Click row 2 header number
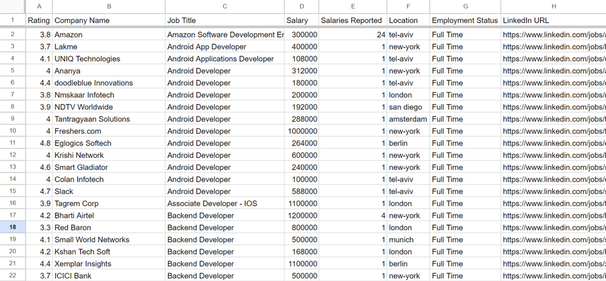 (x=13, y=34)
